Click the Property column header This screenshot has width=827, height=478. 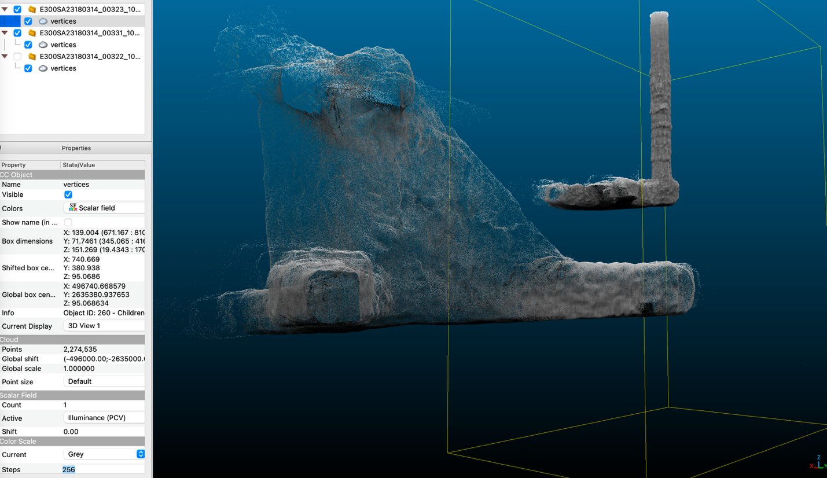point(13,165)
